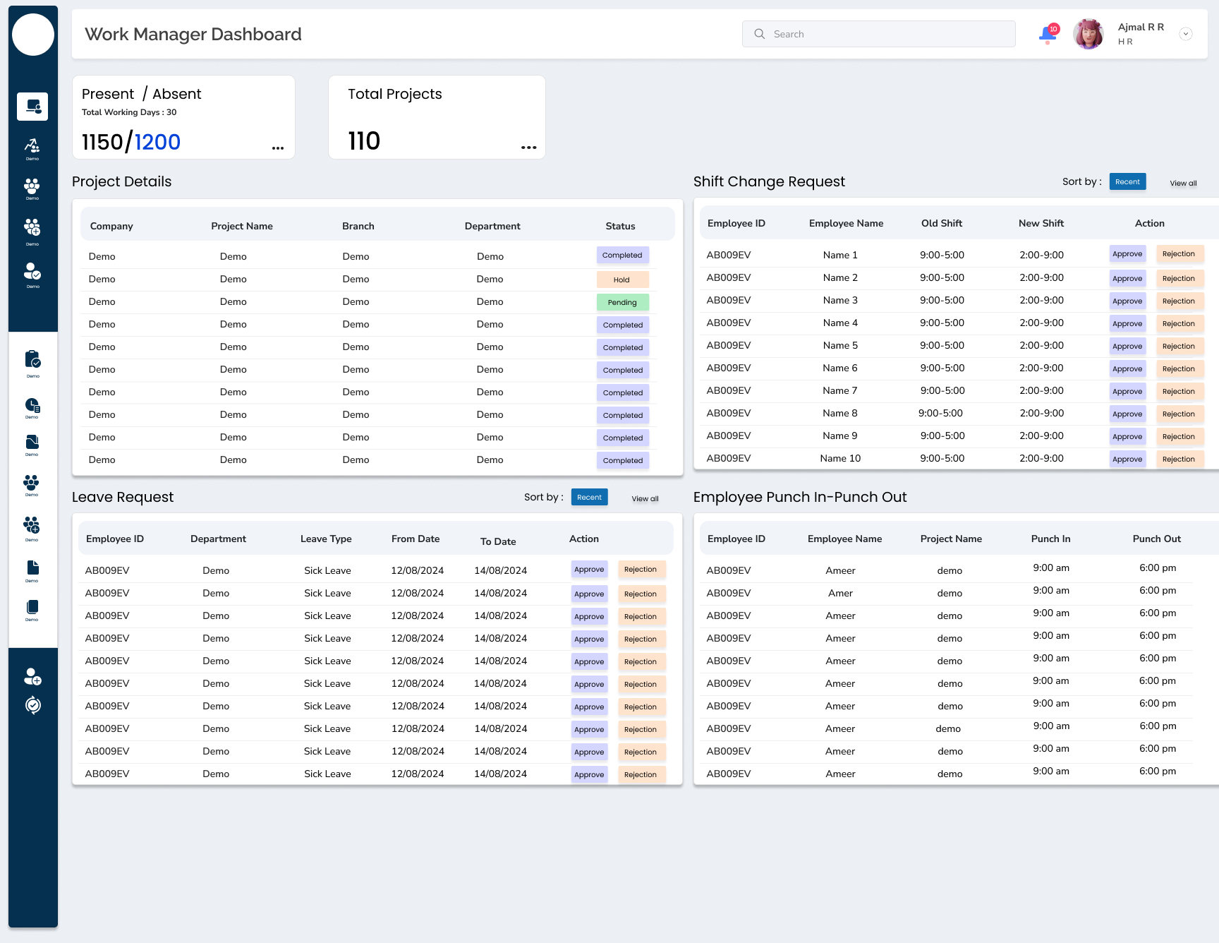This screenshot has height=943, width=1219.
Task: Open Total Projects card three-dot menu
Action: [x=528, y=148]
